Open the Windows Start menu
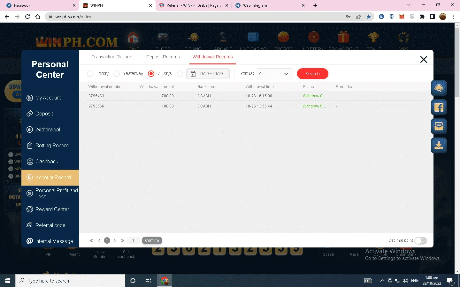This screenshot has height=287, width=460. pos(8,281)
